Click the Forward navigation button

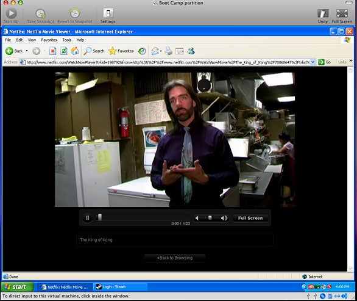click(36, 51)
